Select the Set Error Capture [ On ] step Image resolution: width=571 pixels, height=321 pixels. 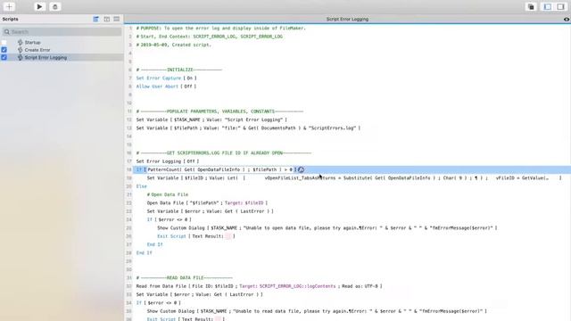point(167,78)
